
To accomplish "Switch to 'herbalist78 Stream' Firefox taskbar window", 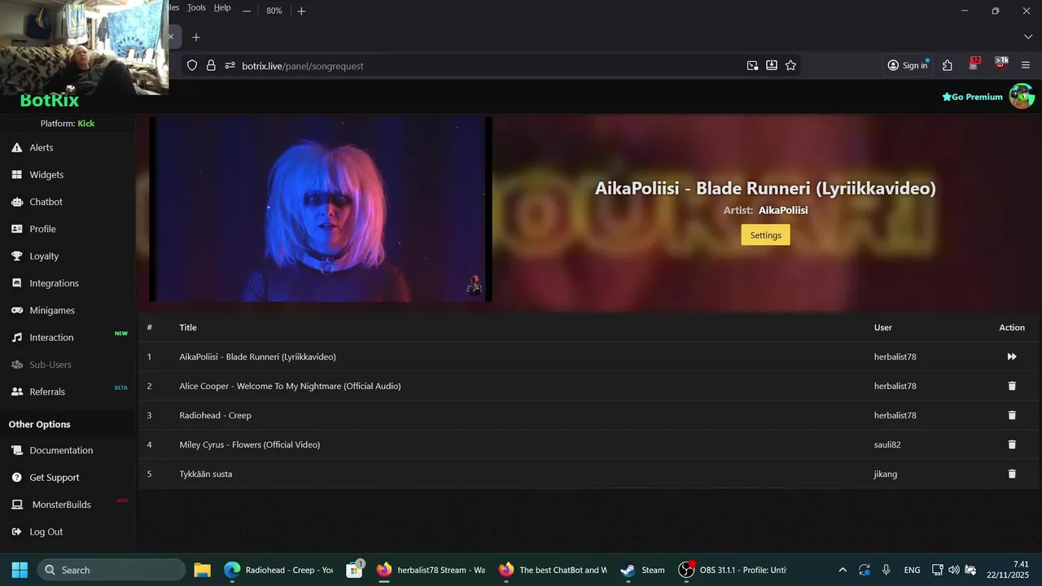I will click(431, 570).
